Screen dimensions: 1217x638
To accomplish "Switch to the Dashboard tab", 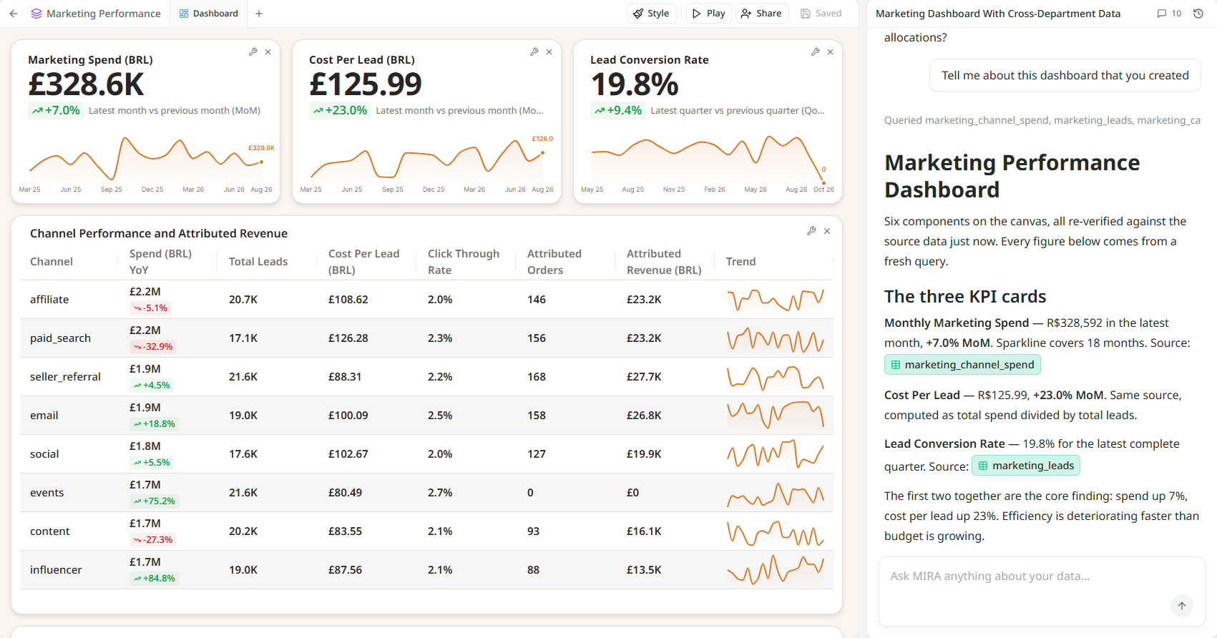I will click(x=208, y=14).
